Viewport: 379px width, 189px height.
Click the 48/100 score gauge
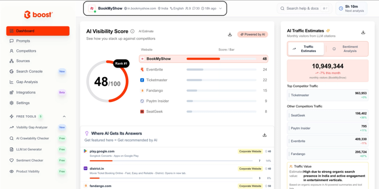click(x=107, y=82)
